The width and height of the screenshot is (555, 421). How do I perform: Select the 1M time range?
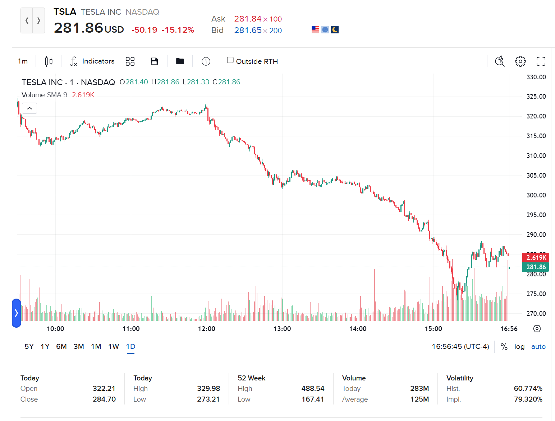pyautogui.click(x=96, y=346)
